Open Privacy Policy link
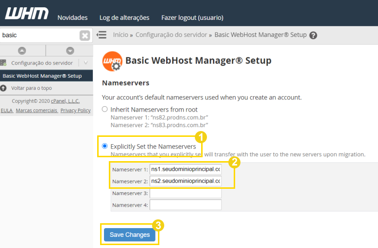 coord(75,111)
